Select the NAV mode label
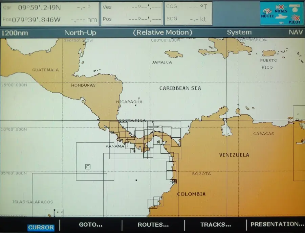Screen dimensions: 305x233 click(295, 32)
